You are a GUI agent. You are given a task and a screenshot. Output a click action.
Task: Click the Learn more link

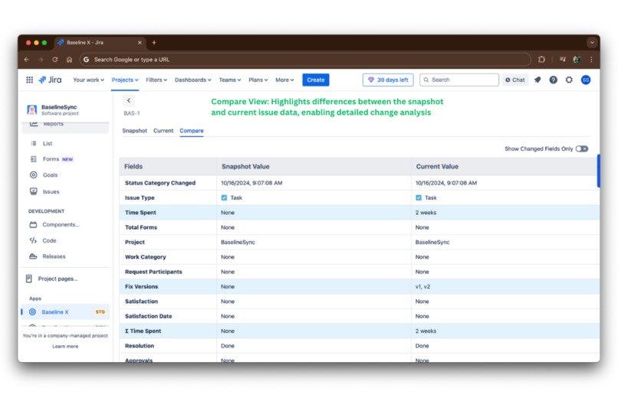click(x=65, y=347)
